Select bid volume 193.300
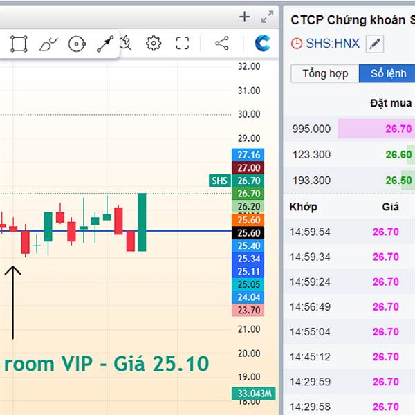This screenshot has height=415, width=415. coord(311,181)
